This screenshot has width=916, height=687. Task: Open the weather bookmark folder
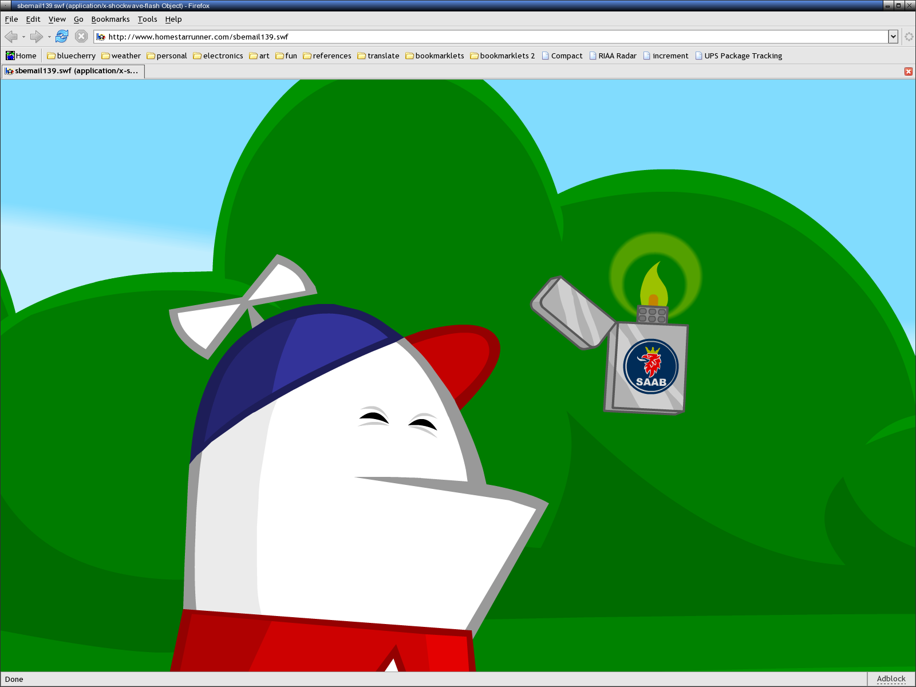click(x=121, y=56)
